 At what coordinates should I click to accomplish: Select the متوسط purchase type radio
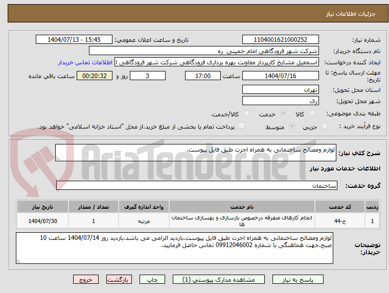292,126
